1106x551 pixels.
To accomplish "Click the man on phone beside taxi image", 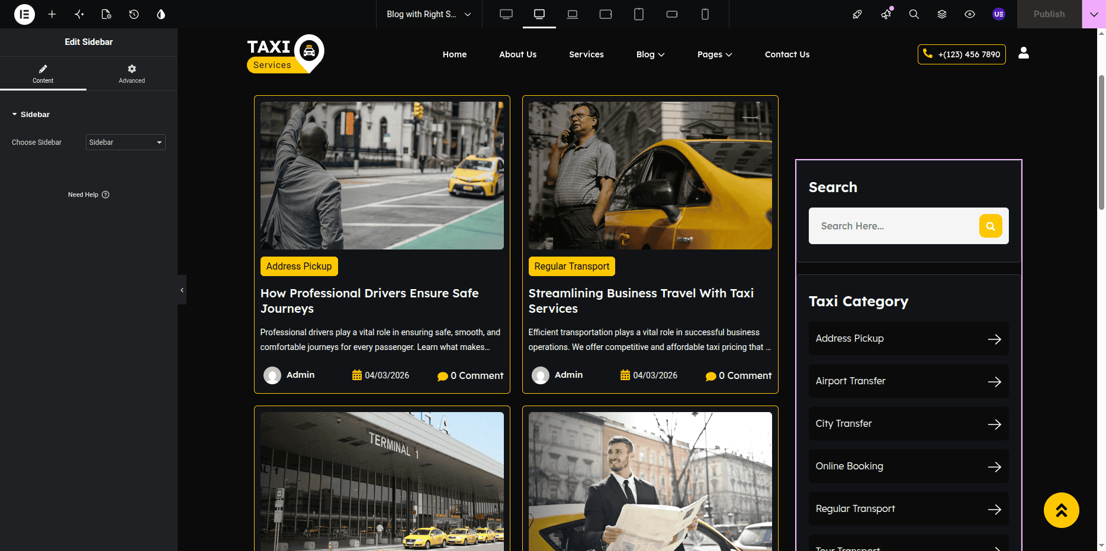I will point(650,176).
